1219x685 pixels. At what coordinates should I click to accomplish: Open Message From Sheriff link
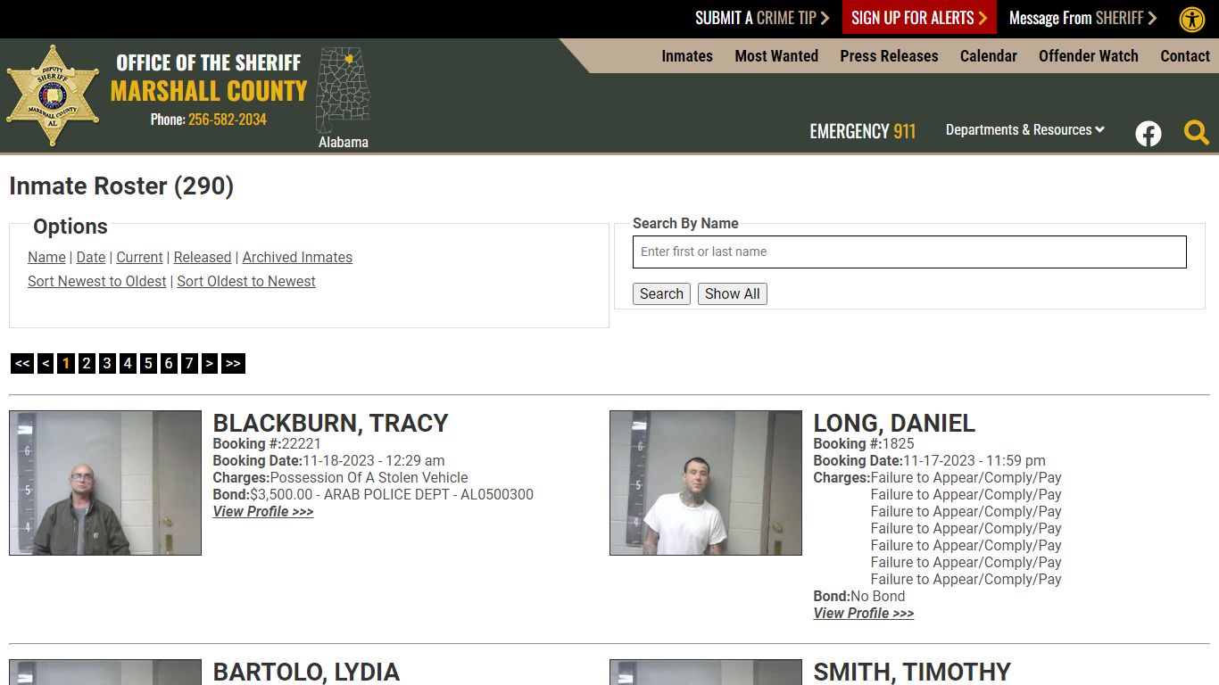[1082, 18]
